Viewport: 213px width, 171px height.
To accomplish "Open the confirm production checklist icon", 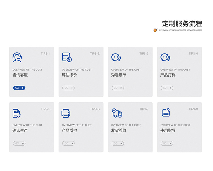I will coord(17,113).
